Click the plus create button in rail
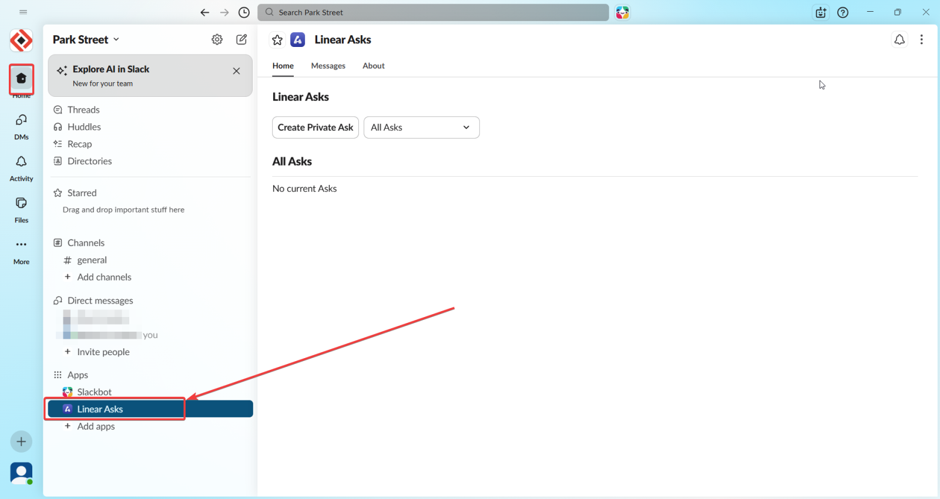Viewport: 940px width, 499px height. (x=21, y=441)
